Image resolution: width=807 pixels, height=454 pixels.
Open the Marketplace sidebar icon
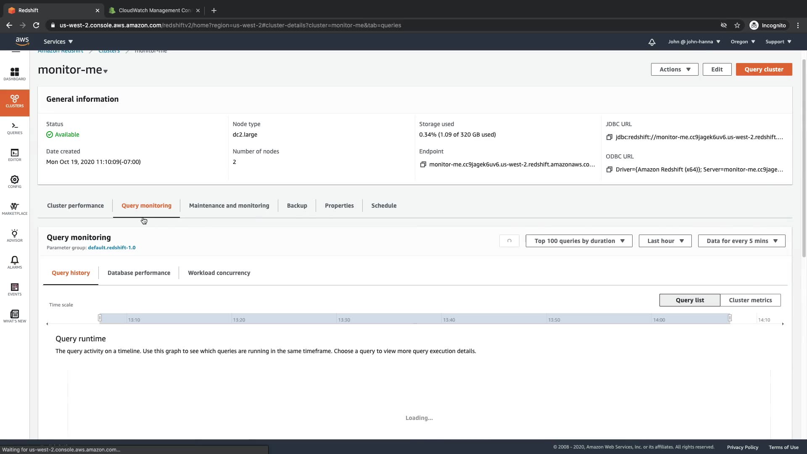pos(15,209)
